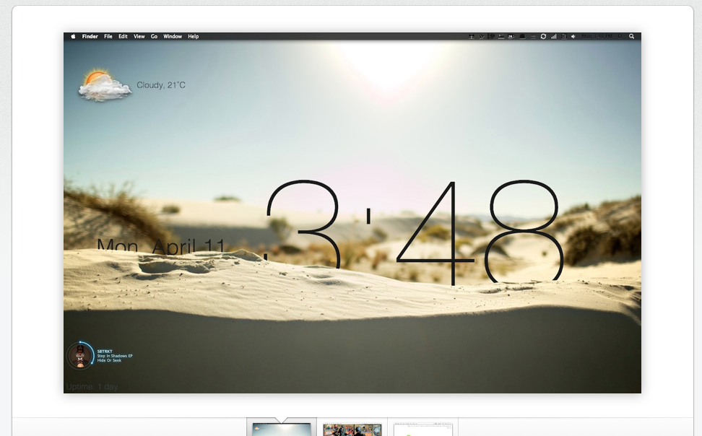The image size is (702, 436).
Task: Click the circular sync arrows menu bar icon
Action: coord(543,36)
